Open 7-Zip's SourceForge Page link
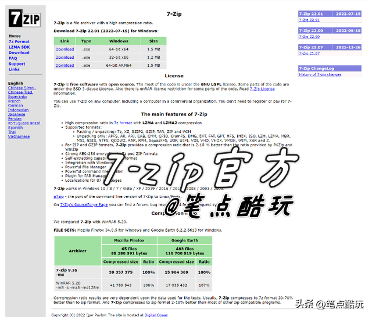The width and height of the screenshot is (372, 317). pyautogui.click(x=84, y=205)
